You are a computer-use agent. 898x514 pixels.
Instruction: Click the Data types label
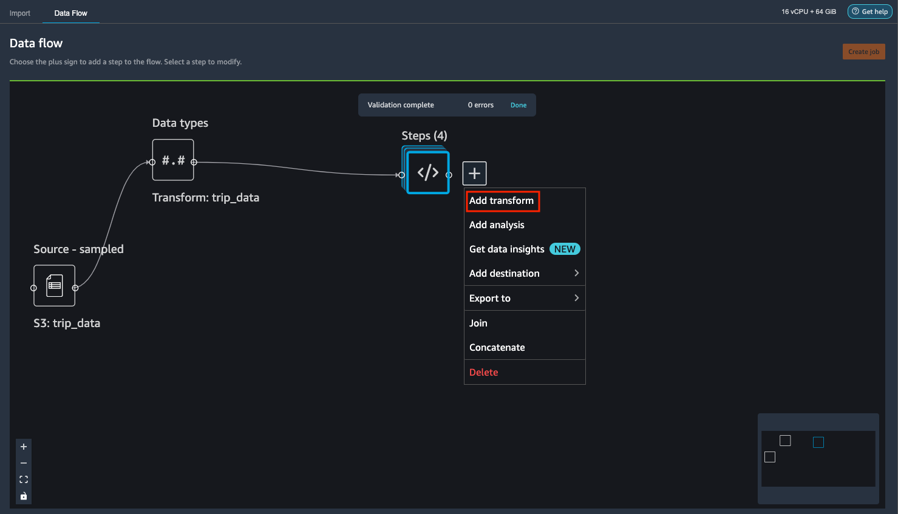180,123
